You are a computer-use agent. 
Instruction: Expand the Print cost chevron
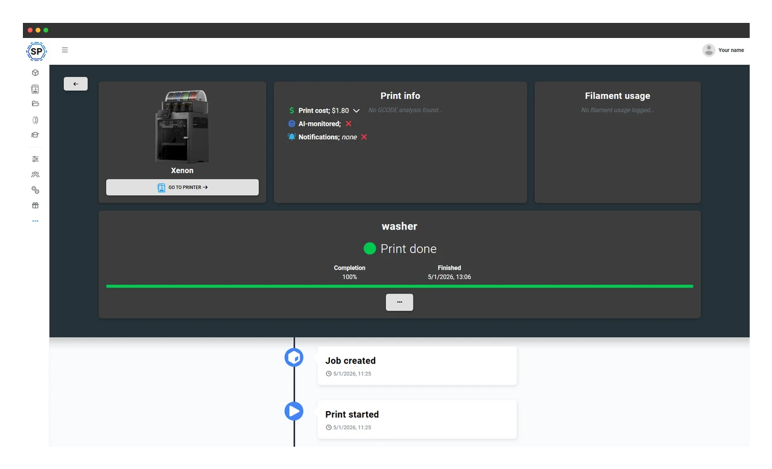[x=356, y=111]
